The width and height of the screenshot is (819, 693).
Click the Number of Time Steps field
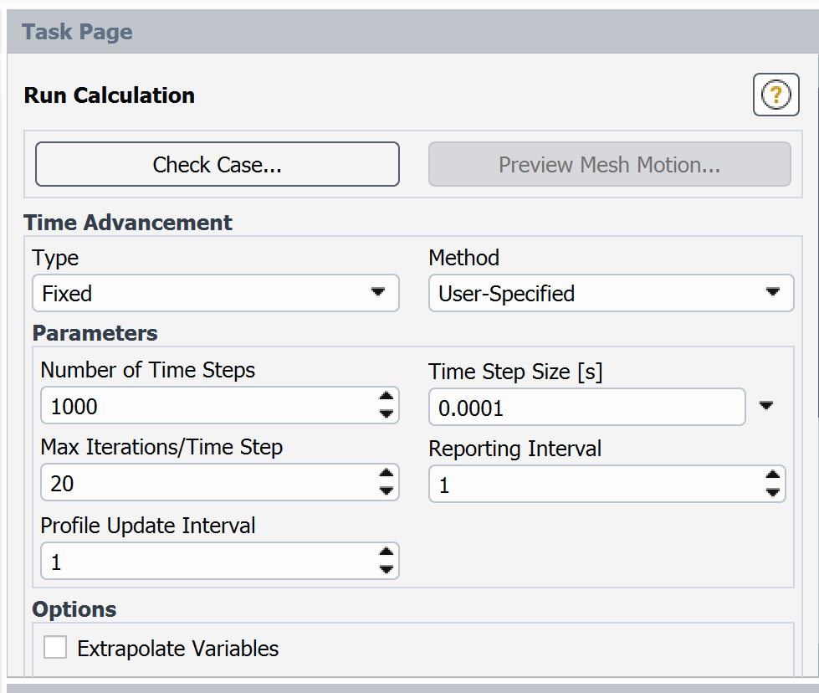tap(205, 407)
